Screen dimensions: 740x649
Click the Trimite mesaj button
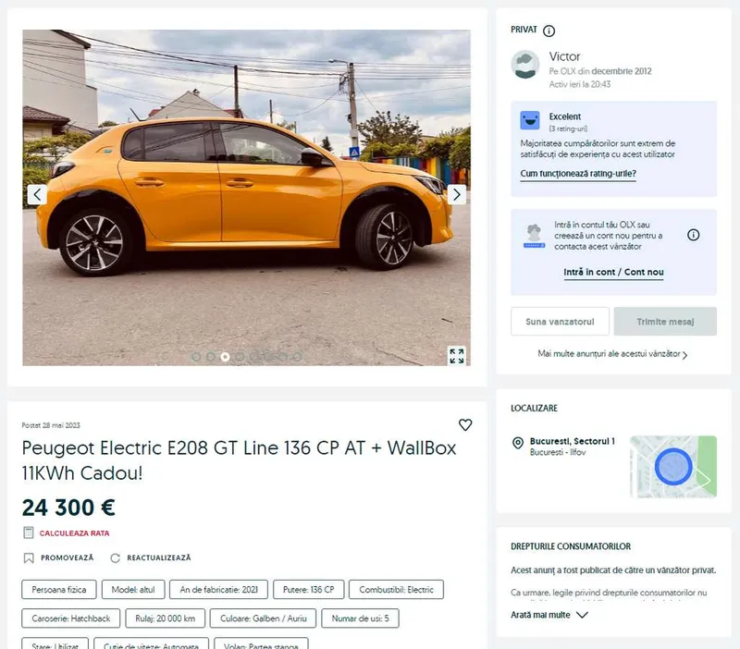tap(665, 322)
